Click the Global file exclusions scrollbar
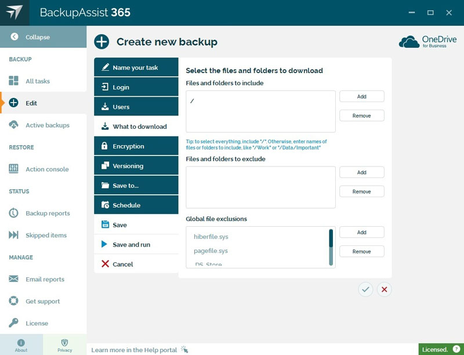The height and width of the screenshot is (355, 464). pos(331,247)
